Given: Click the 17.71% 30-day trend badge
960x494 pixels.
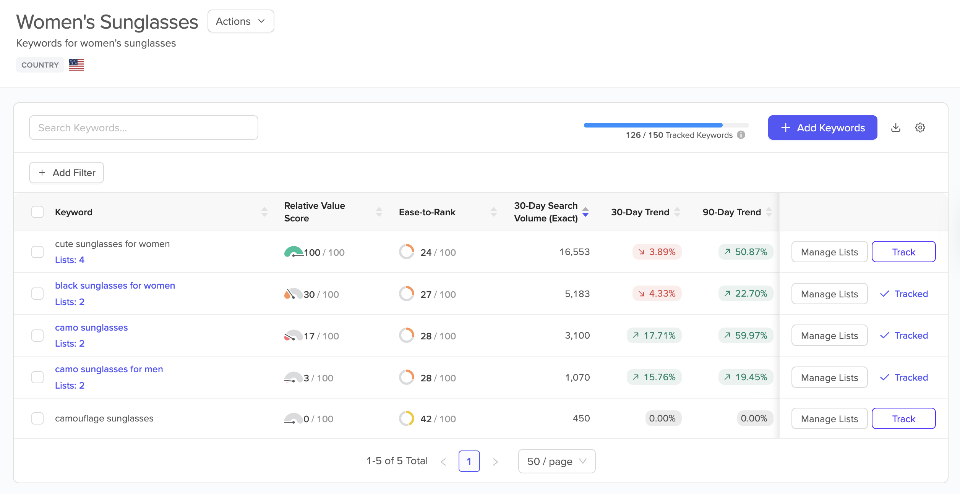Looking at the screenshot, I should [654, 336].
